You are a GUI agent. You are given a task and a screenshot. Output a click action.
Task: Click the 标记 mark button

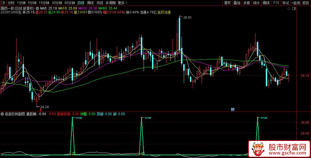click(285, 3)
